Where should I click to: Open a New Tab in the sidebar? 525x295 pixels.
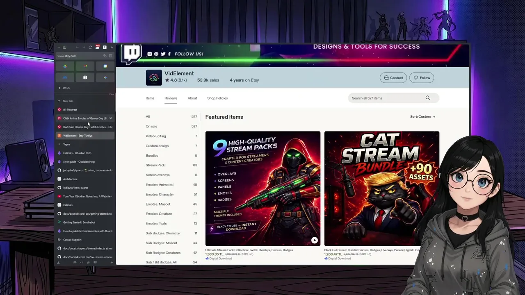click(85, 101)
